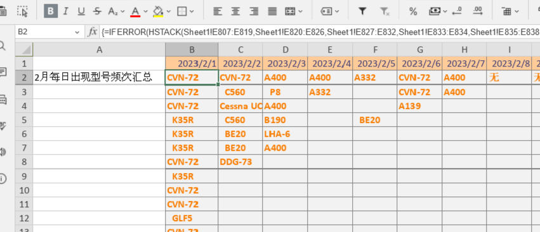Click the filter funnel icon

[362, 11]
